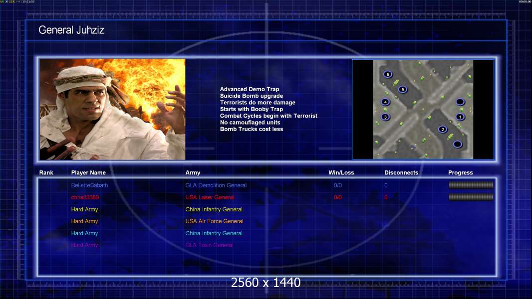The width and height of the screenshot is (532, 299).
Task: Click General Juhziz portrait image
Action: (x=113, y=109)
